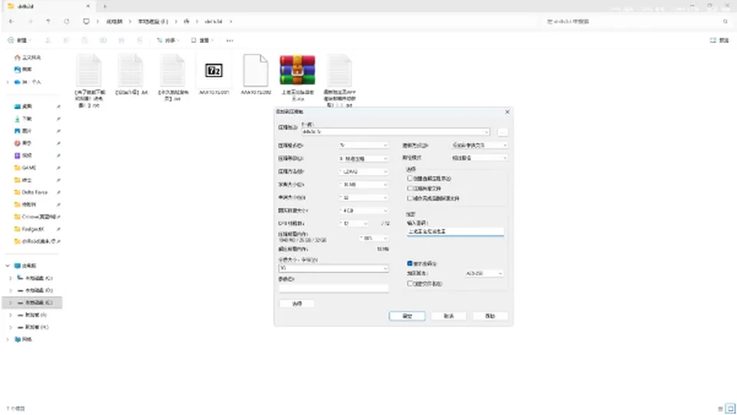Open the LZMA2 compression method dropdown
The height and width of the screenshot is (415, 737).
363,172
